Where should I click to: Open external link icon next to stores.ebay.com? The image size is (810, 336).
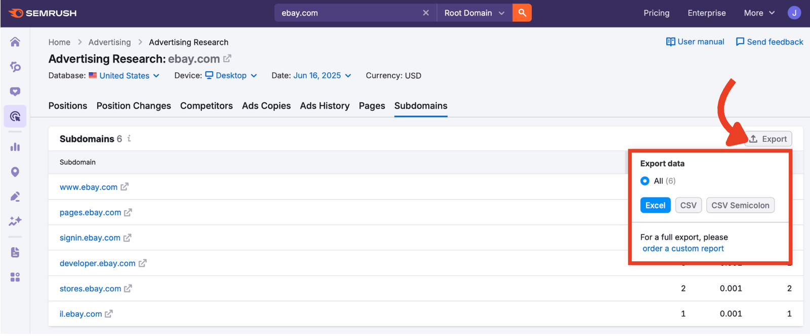[x=128, y=289]
